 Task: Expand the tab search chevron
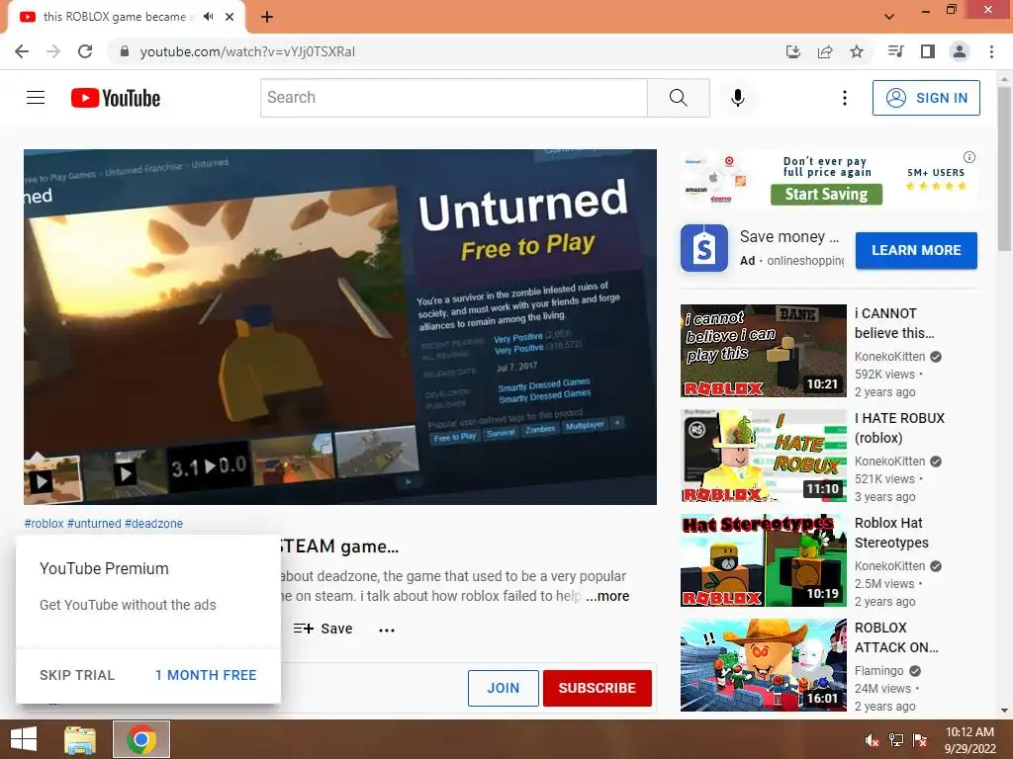tap(889, 17)
